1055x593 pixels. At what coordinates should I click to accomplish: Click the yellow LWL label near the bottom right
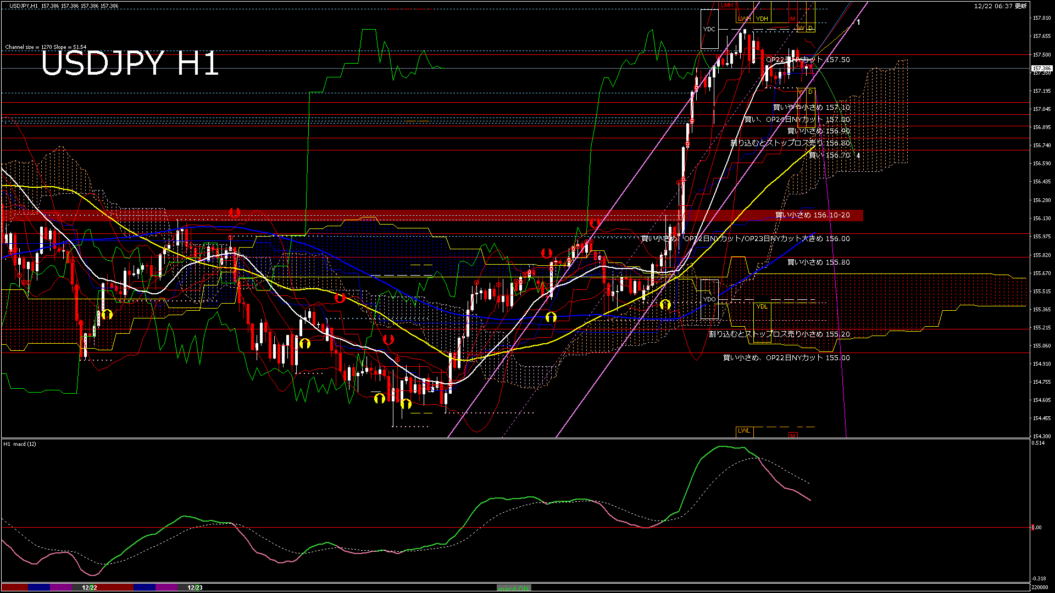tap(745, 431)
